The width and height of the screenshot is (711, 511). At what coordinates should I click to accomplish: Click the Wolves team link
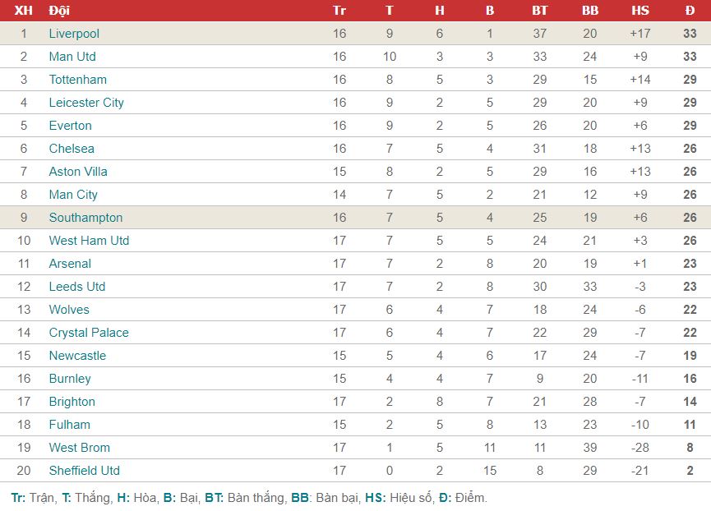[x=69, y=310]
